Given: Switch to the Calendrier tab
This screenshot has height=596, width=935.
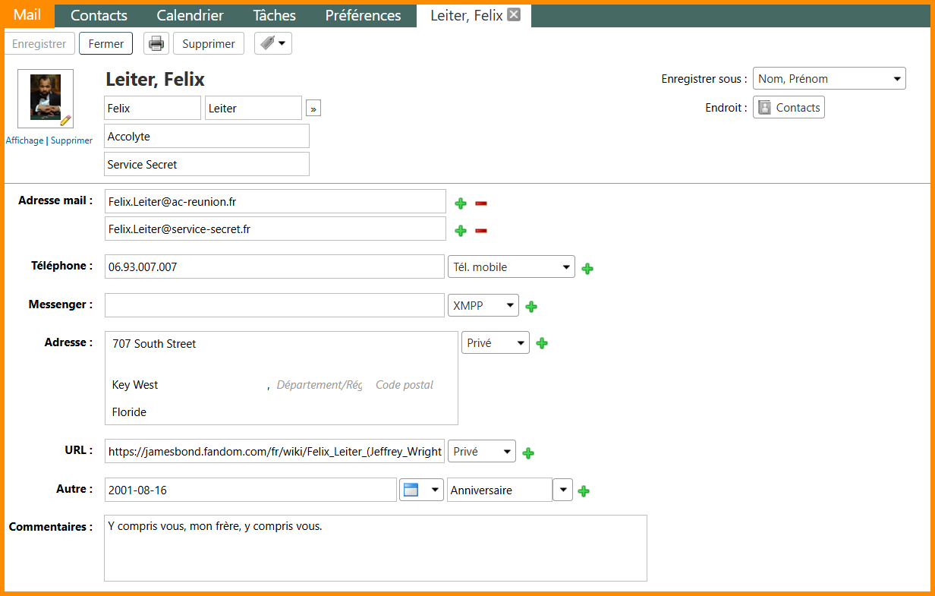Looking at the screenshot, I should pos(190,15).
